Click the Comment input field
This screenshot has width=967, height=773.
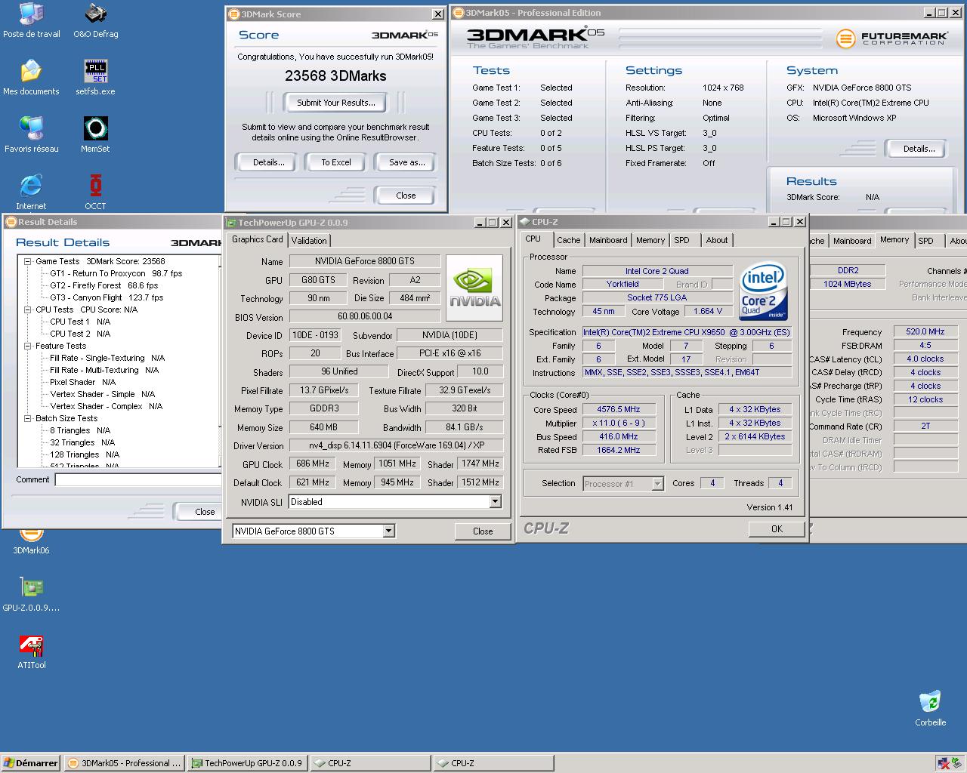pos(138,480)
